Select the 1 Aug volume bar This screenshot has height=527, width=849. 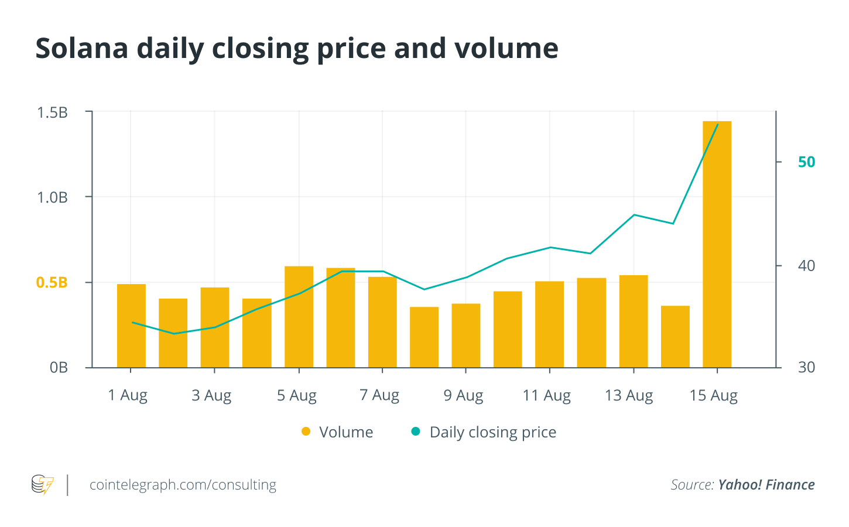[131, 326]
